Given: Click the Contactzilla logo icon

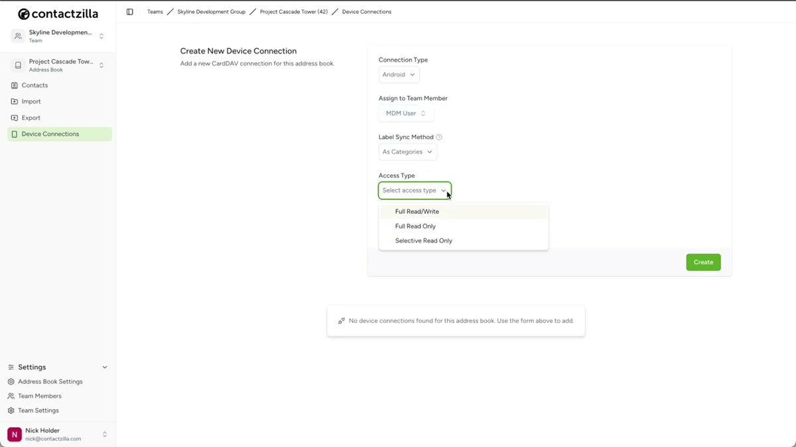Looking at the screenshot, I should pos(24,13).
